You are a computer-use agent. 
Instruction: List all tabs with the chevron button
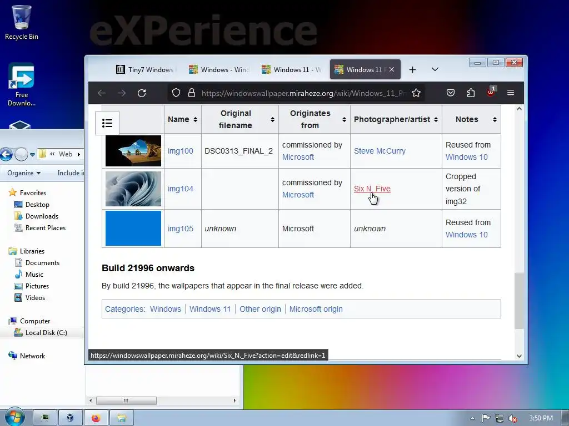click(x=435, y=69)
